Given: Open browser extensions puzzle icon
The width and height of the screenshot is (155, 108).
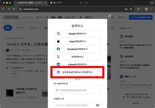Looking at the screenshot, I should [x=138, y=9].
